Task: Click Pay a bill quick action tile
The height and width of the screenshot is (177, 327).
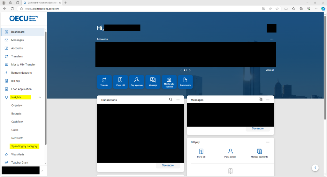Action: pyautogui.click(x=120, y=82)
